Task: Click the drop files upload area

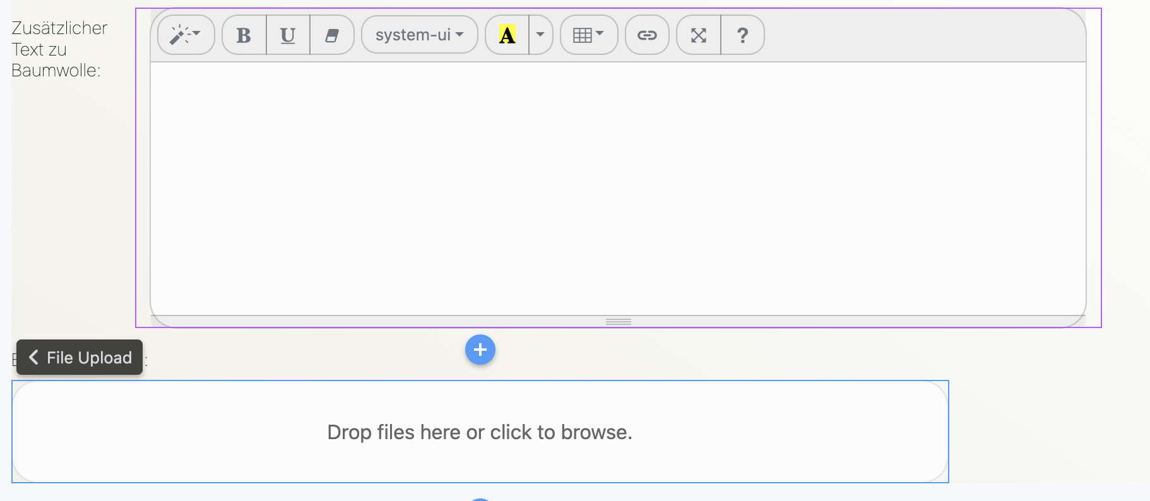Action: 480,432
